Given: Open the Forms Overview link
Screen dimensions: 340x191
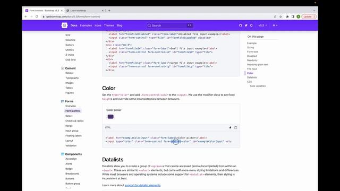Looking at the screenshot, I should (71, 106).
